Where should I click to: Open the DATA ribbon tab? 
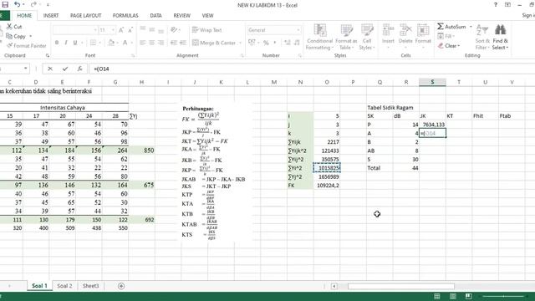[x=155, y=16]
